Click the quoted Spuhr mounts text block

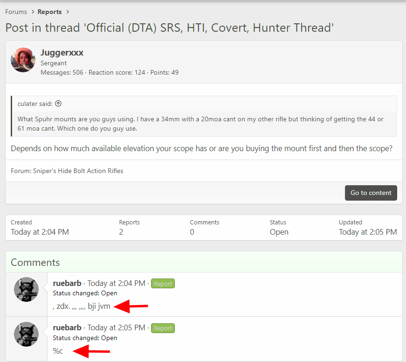[x=200, y=124]
